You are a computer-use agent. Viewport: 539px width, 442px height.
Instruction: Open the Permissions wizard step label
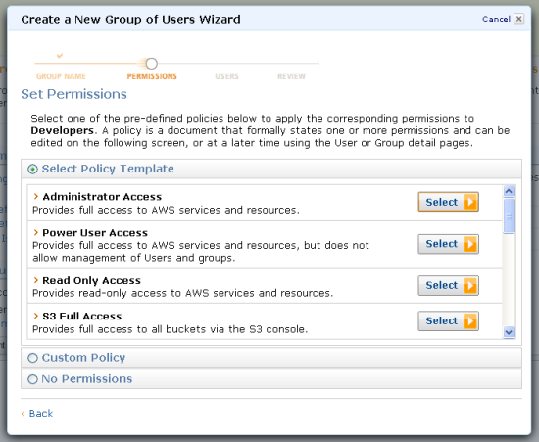coord(152,76)
